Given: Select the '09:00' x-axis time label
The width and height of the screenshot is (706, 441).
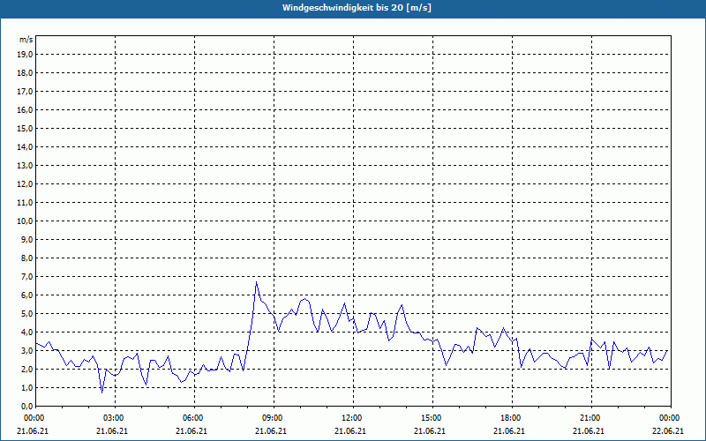Looking at the screenshot, I should 271,418.
